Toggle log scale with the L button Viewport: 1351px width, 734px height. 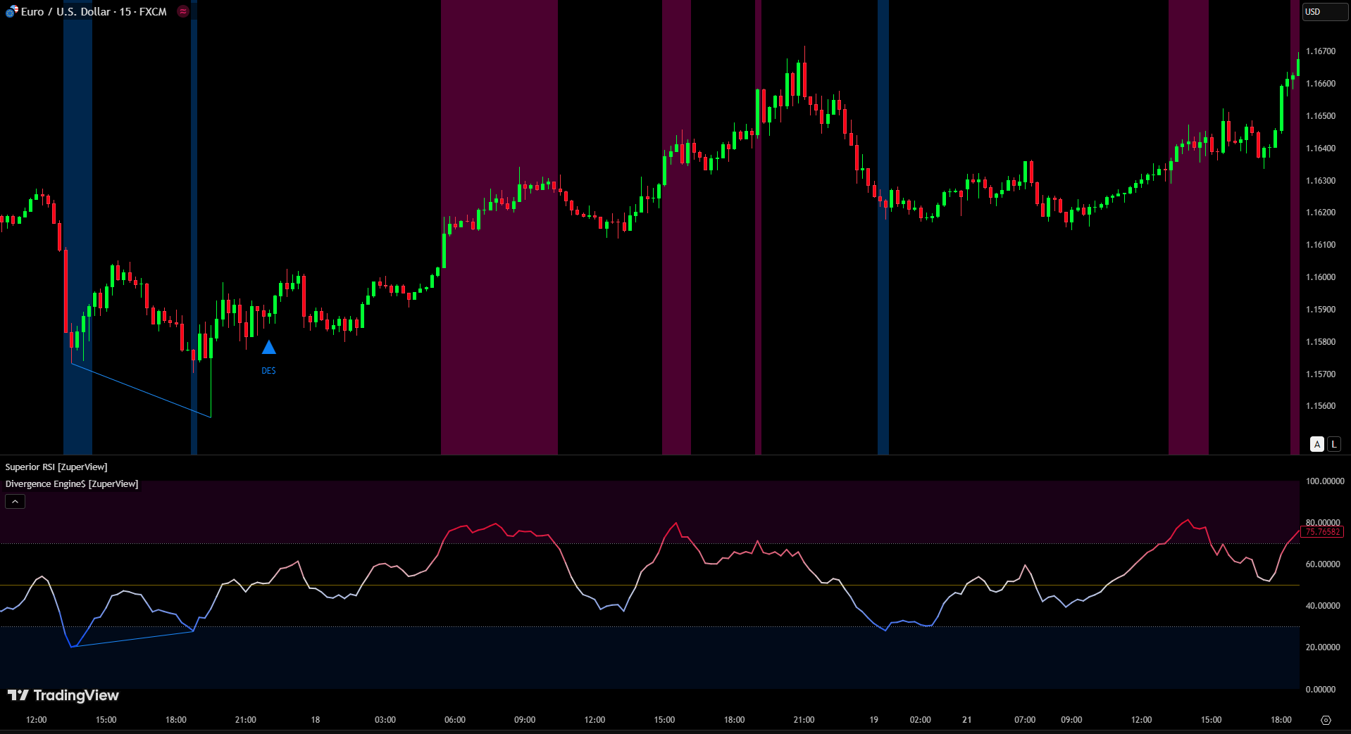1333,444
